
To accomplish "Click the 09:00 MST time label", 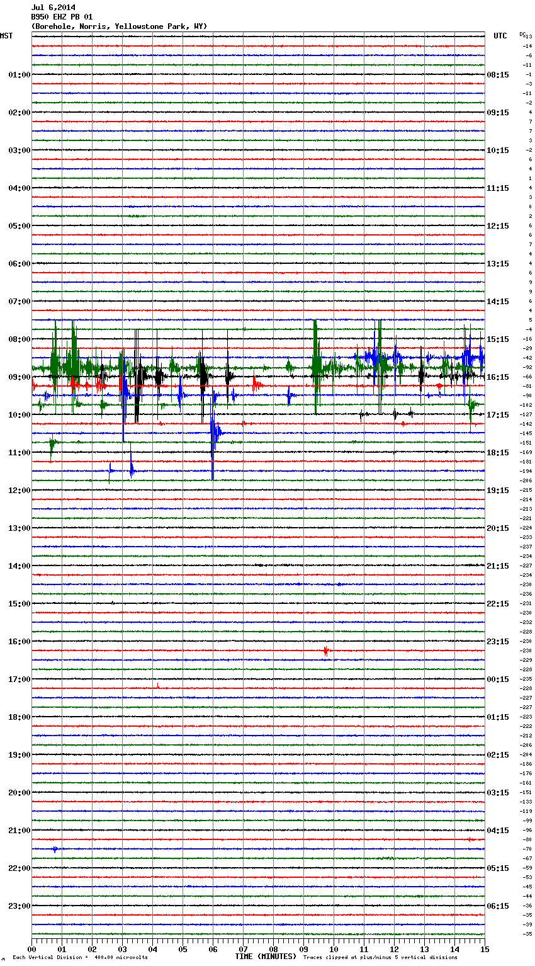I will [x=19, y=377].
